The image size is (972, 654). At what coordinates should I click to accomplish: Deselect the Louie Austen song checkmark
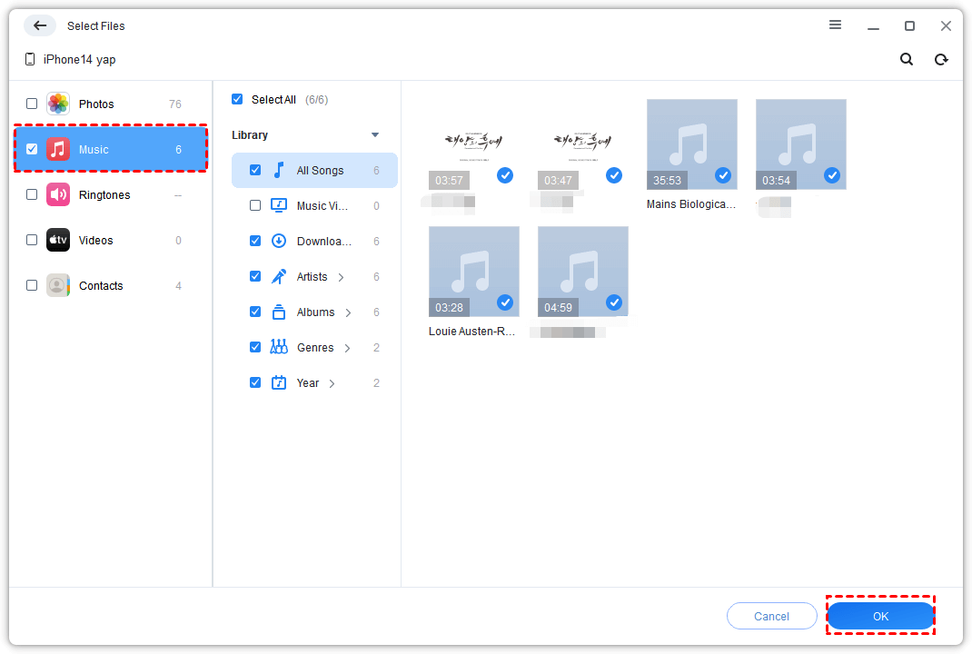coord(505,302)
